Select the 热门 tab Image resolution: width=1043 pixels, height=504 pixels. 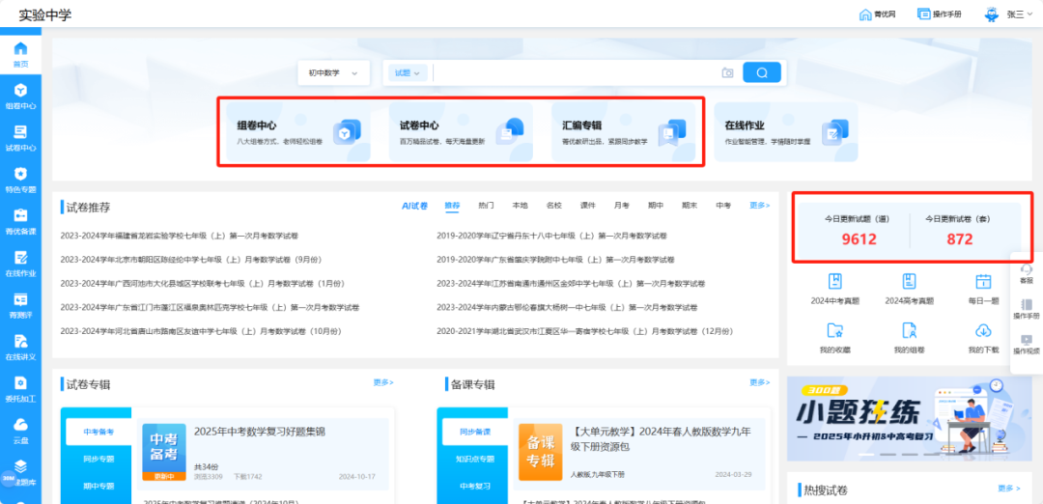[x=486, y=206]
